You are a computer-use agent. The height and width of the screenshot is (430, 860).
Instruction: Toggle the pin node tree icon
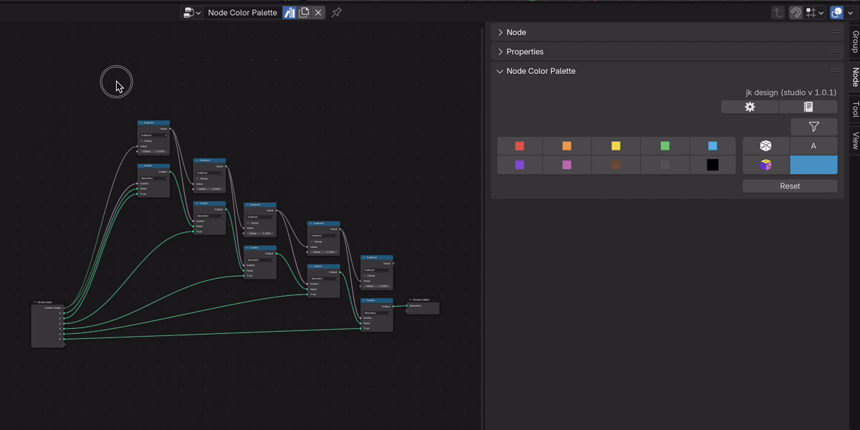tap(336, 13)
